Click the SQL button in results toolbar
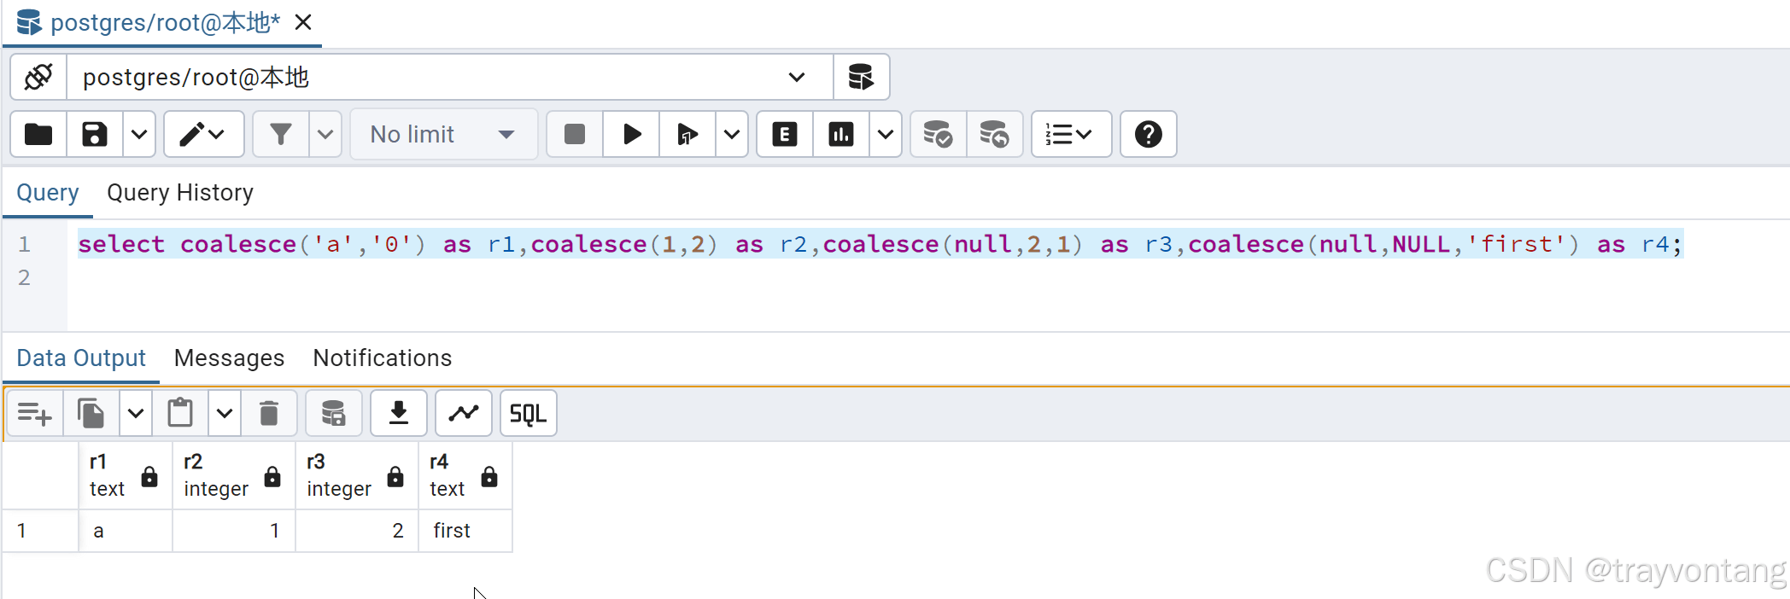Viewport: 1790px width, 599px height. 529,414
